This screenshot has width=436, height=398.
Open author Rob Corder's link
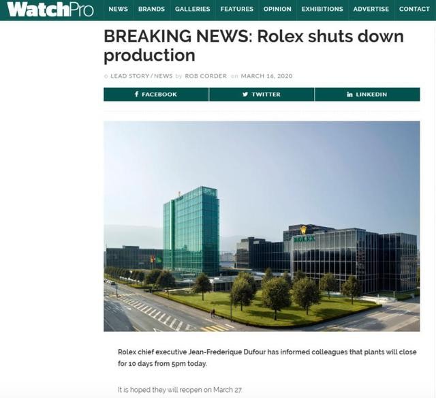pos(206,76)
